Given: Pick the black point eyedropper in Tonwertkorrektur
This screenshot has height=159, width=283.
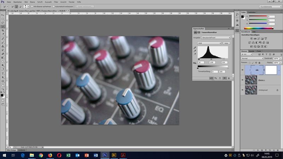Looking at the screenshot, I should (195, 47).
